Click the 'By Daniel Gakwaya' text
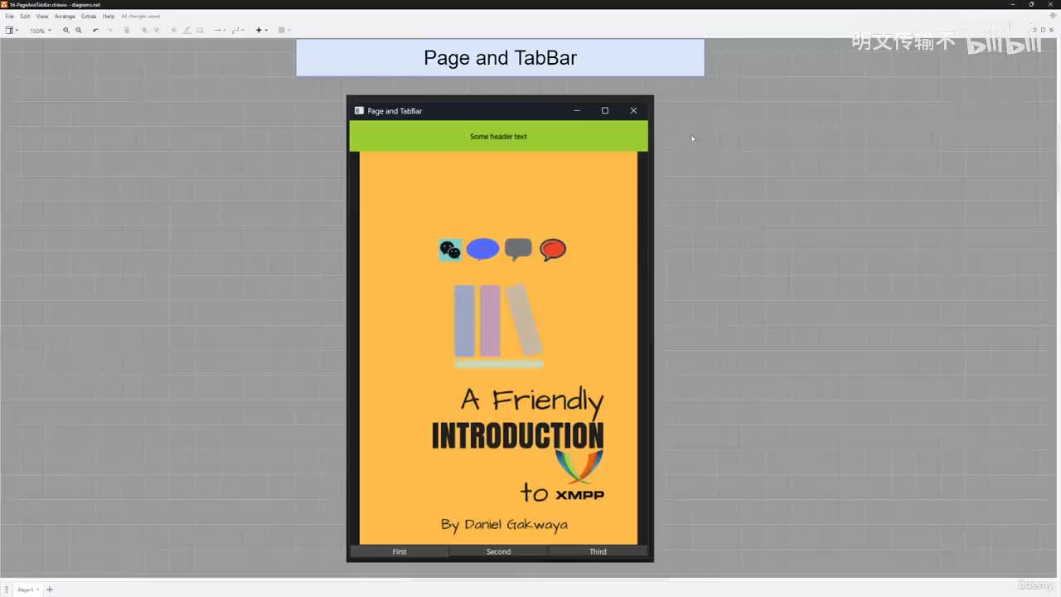 tap(504, 524)
